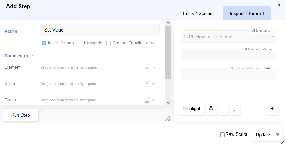Select the Inspect Element tab
This screenshot has width=285, height=145.
click(247, 14)
